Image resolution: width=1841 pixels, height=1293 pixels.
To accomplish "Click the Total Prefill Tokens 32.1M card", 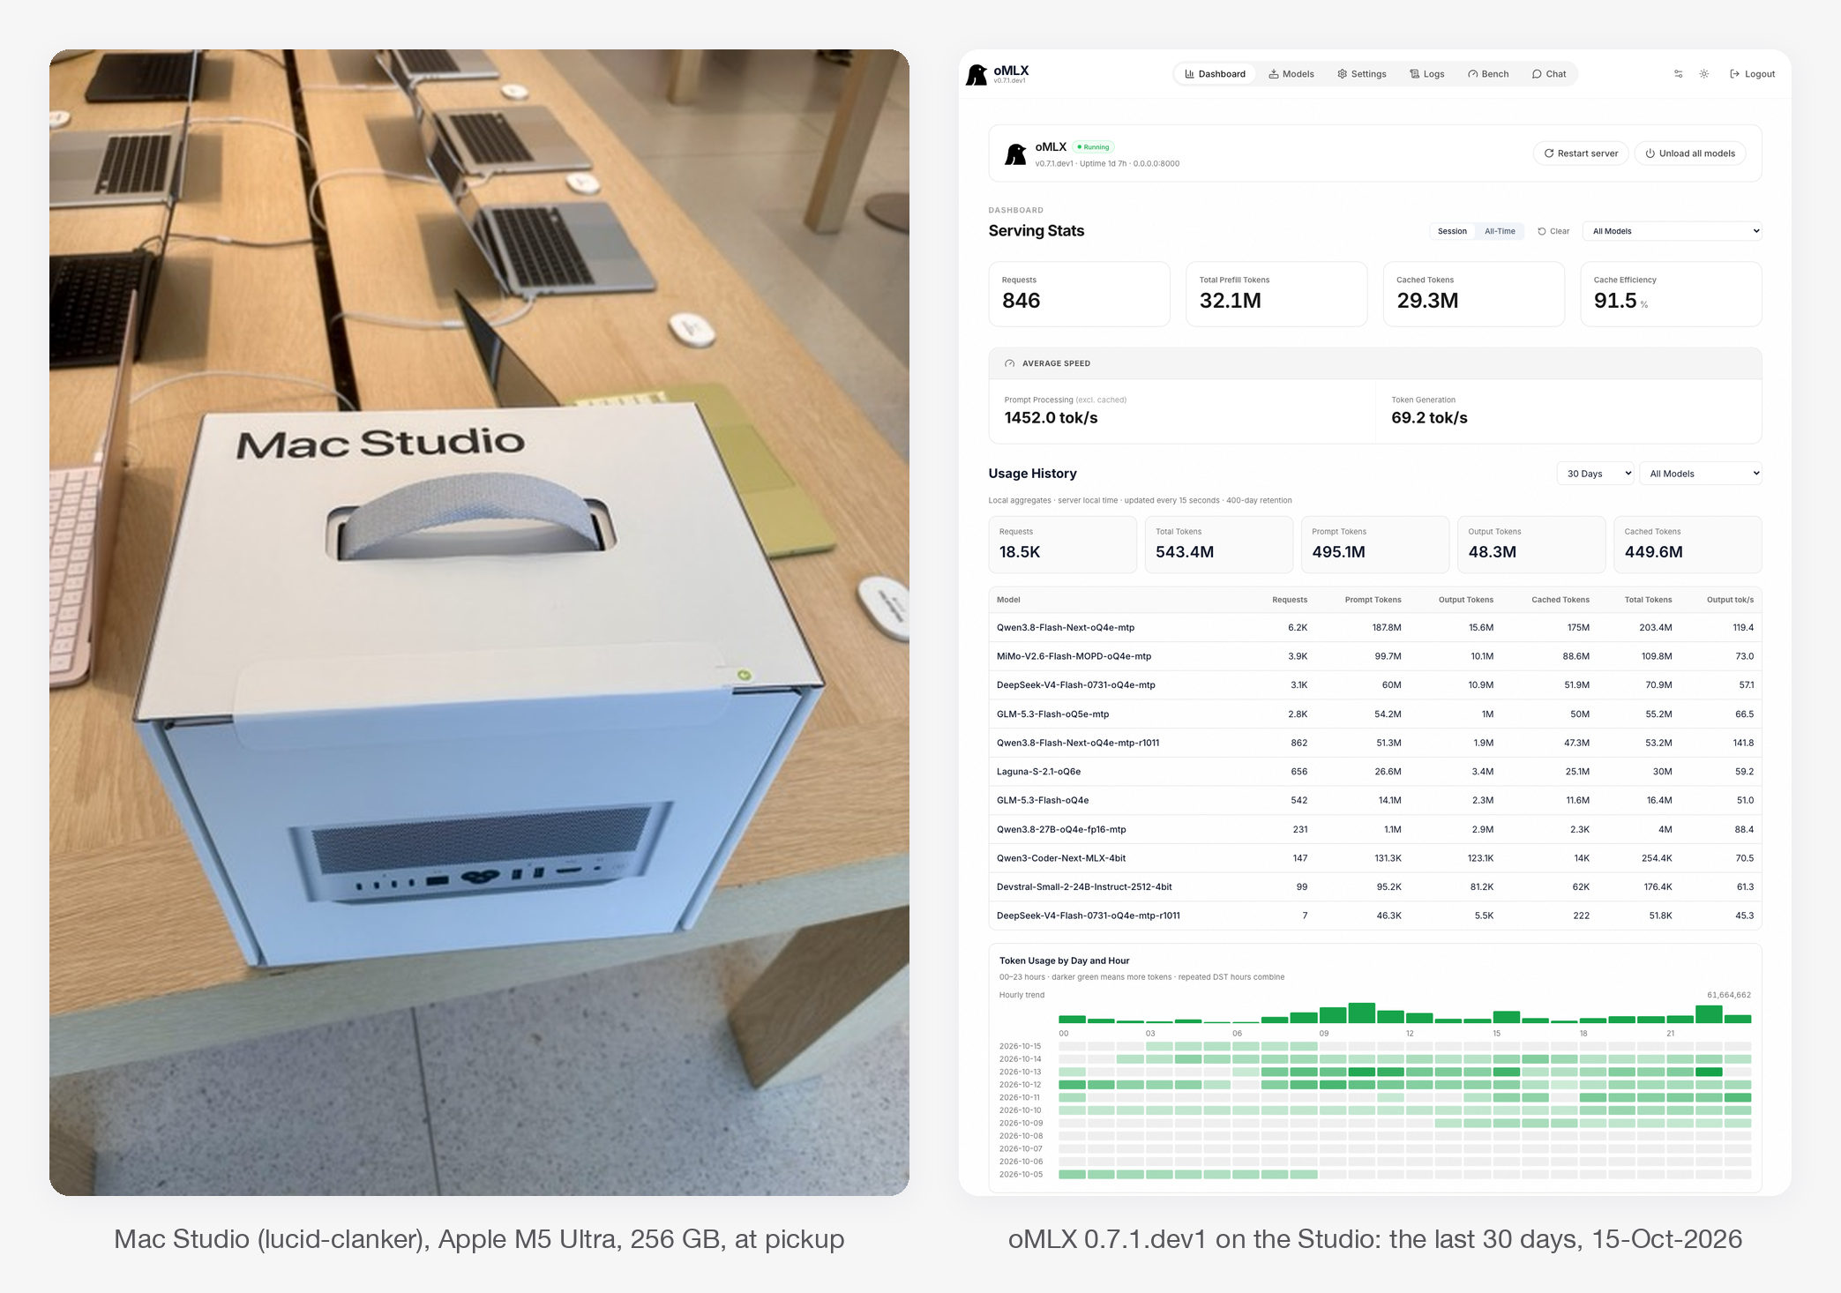I will point(1276,294).
